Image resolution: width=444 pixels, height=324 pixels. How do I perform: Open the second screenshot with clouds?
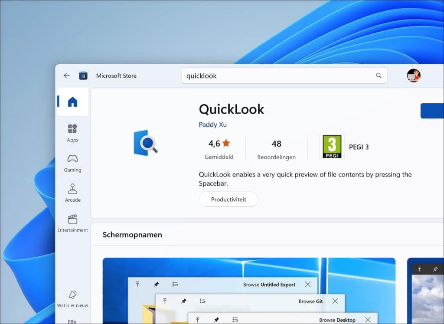pyautogui.click(x=425, y=291)
